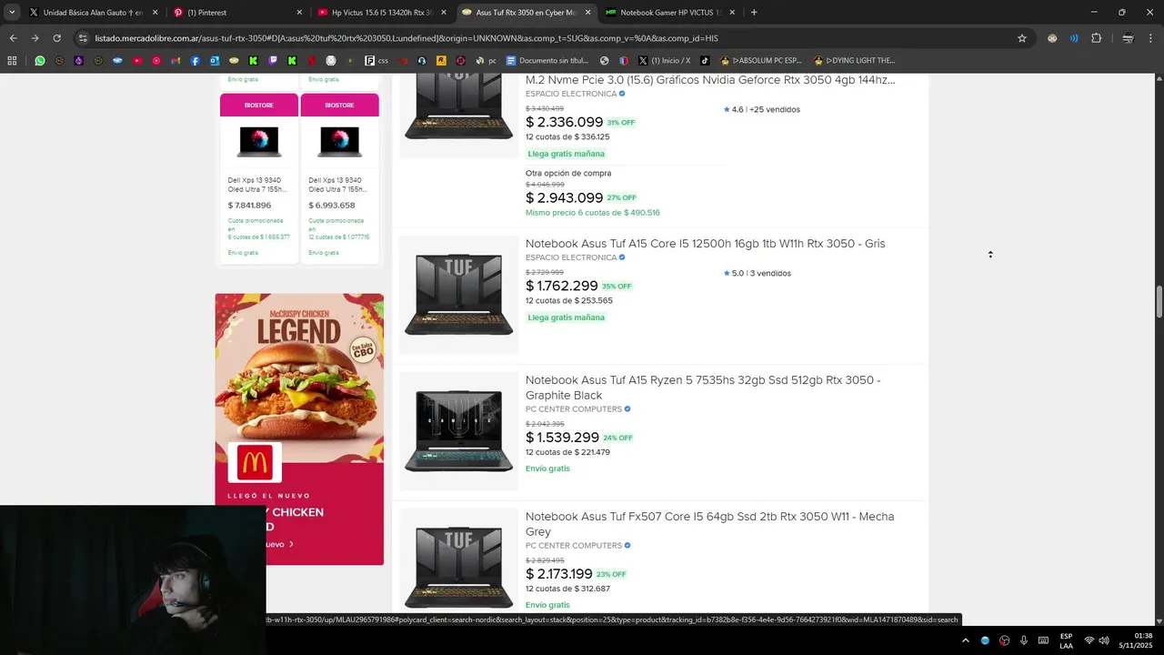Open the pc bookmark folder

pos(486,61)
